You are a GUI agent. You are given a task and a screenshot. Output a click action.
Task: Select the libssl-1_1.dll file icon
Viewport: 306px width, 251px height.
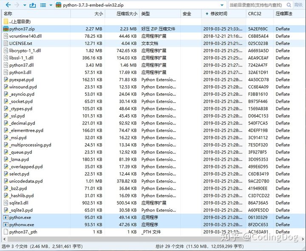(6, 58)
